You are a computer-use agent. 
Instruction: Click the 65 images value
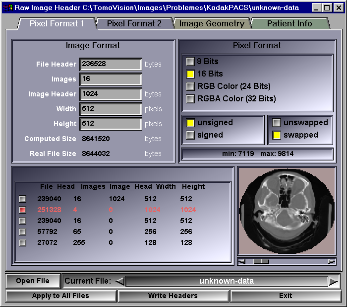(77, 232)
